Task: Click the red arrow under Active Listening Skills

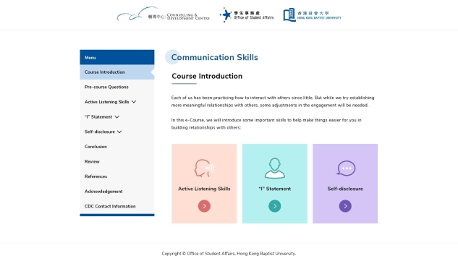Action: point(204,206)
